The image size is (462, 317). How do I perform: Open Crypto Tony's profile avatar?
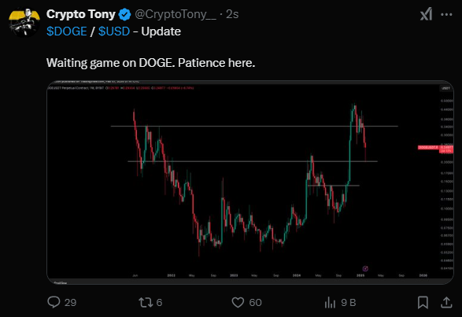point(24,22)
